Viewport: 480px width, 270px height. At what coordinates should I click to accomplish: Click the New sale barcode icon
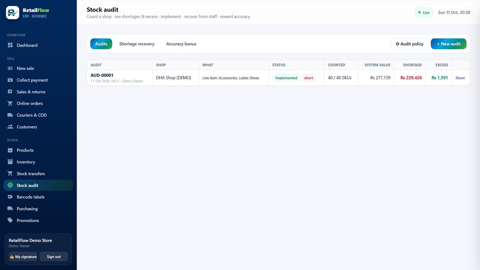click(x=10, y=68)
